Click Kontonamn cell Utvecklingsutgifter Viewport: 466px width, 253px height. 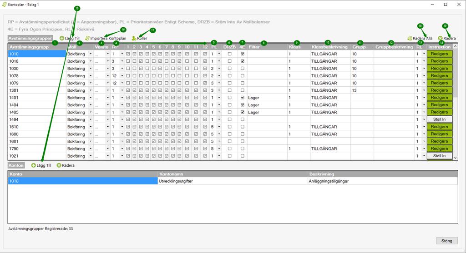click(233, 181)
